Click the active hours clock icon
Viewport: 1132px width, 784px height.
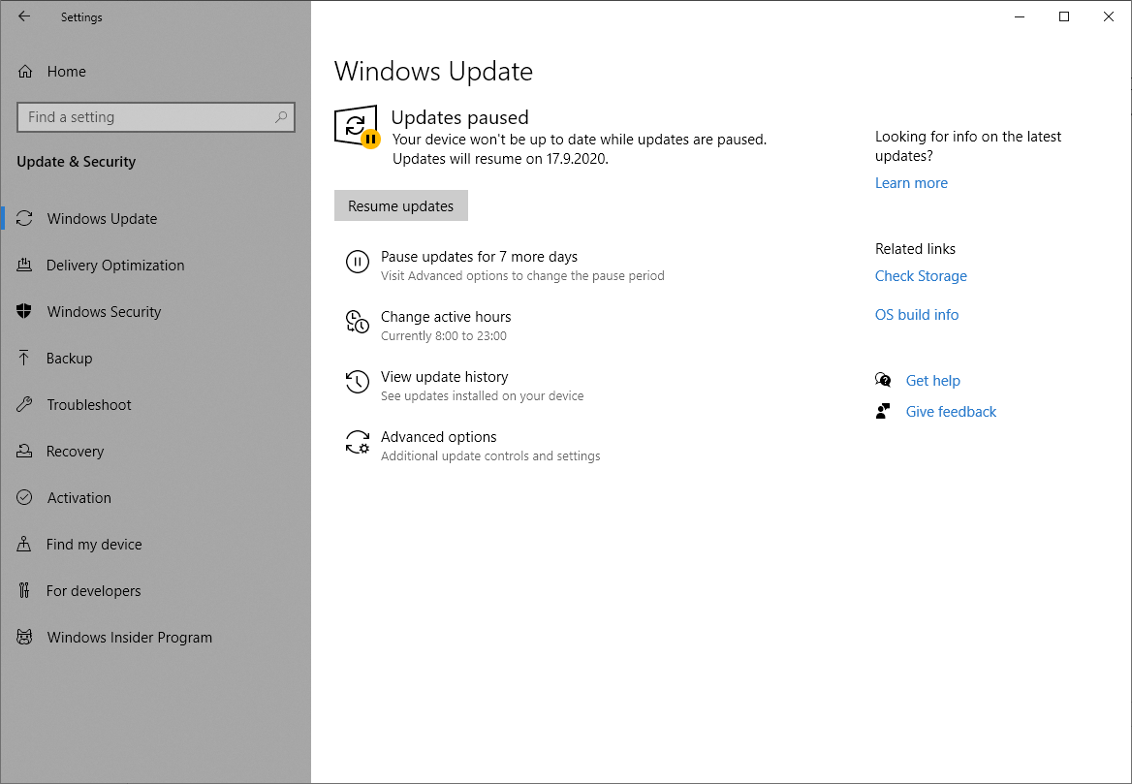tap(358, 322)
